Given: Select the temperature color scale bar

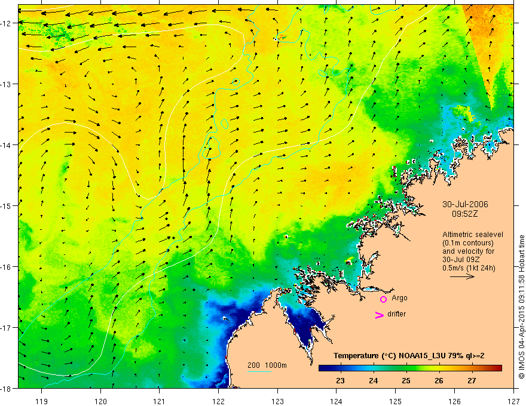Looking at the screenshot, I should (410, 368).
